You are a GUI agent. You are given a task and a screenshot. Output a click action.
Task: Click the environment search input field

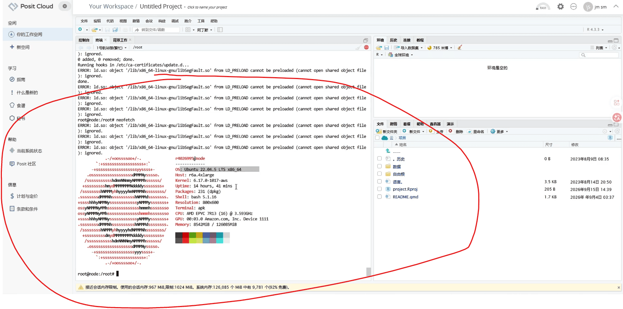[599, 55]
